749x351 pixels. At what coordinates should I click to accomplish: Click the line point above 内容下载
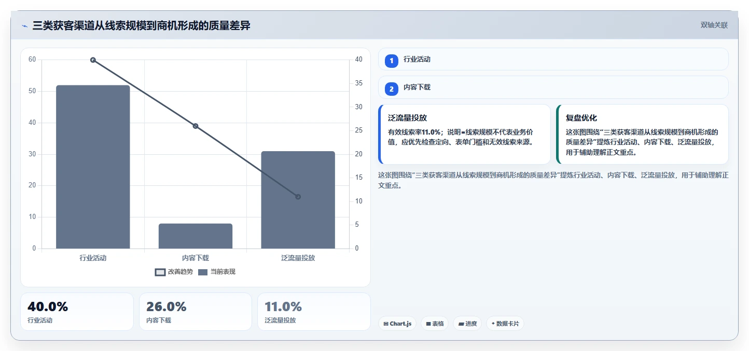[196, 126]
